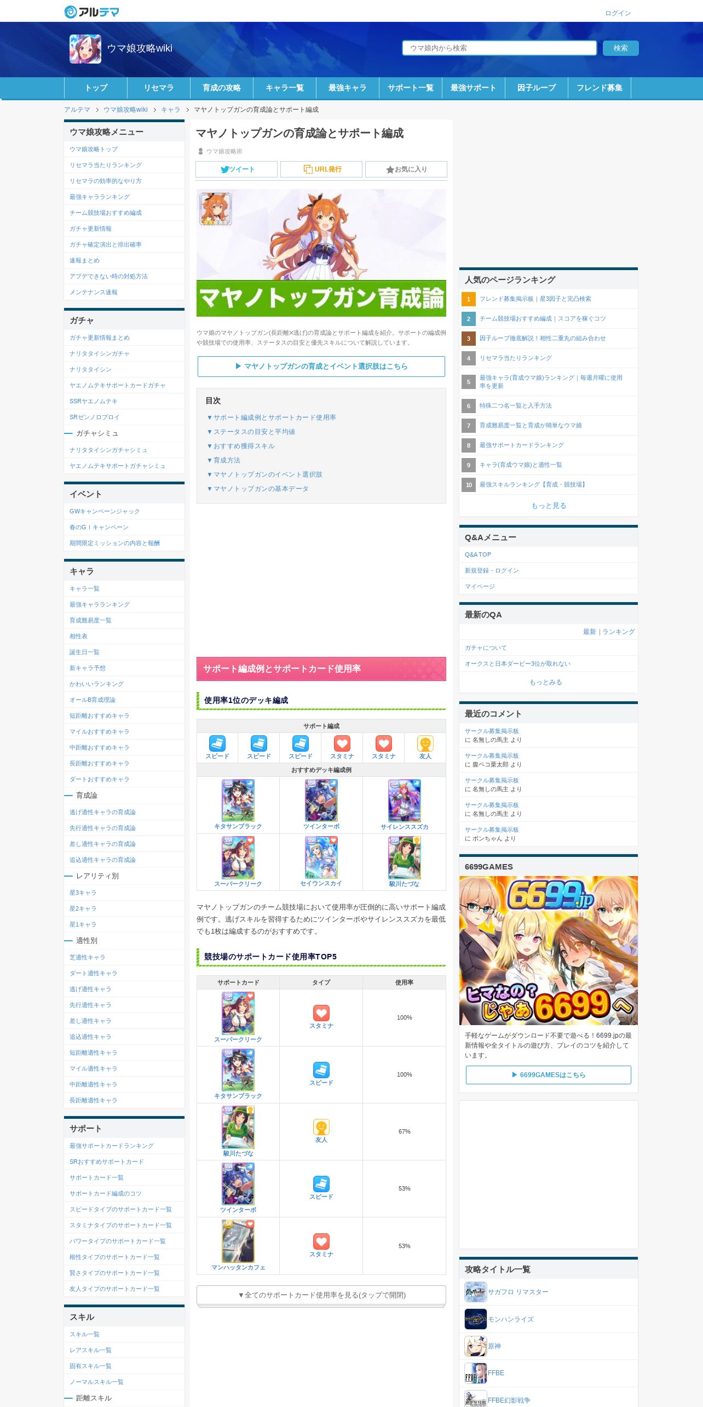703x1407 pixels.
Task: Open マンハッタンカフェ card in usage table
Action: [x=238, y=1241]
